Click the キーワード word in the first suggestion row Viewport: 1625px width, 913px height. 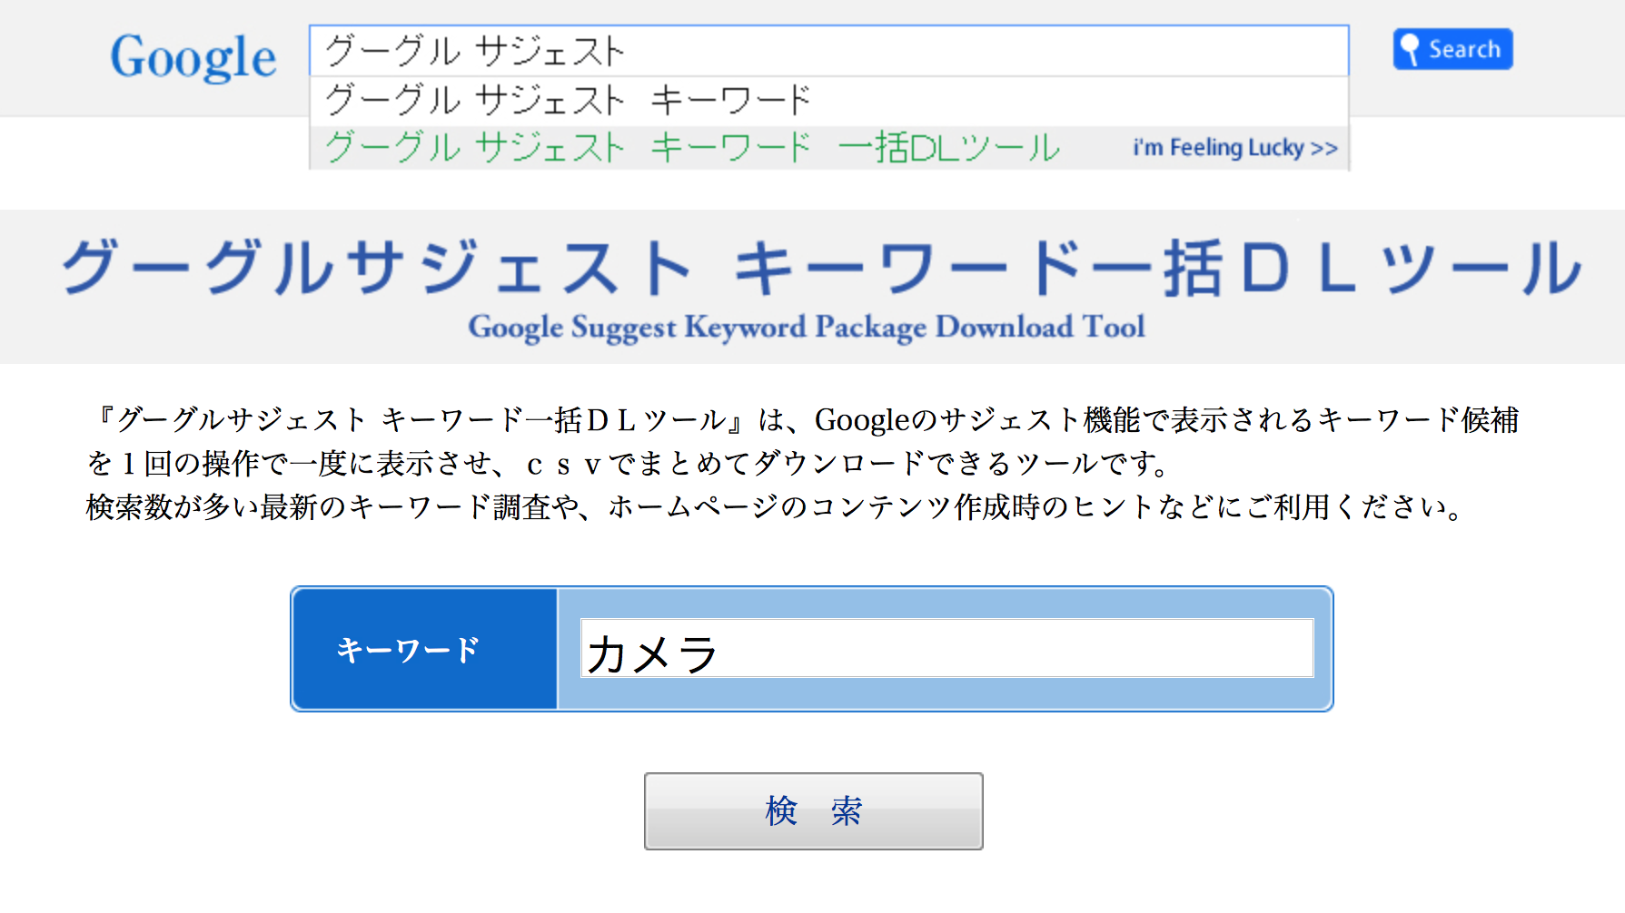730,100
